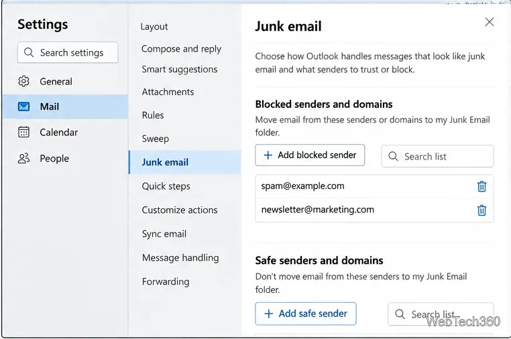Open Attachments settings

coord(168,92)
